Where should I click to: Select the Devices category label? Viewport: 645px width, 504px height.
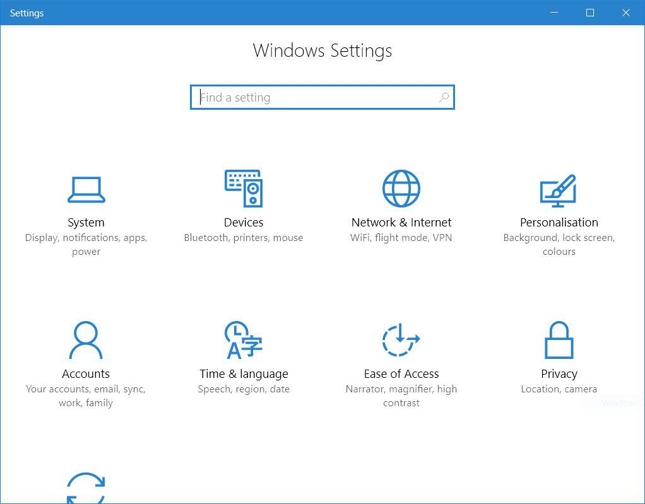pyautogui.click(x=244, y=223)
